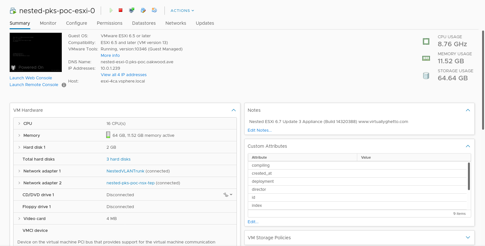Select the compiling attribute row
This screenshot has height=246, width=485.
coord(357,165)
